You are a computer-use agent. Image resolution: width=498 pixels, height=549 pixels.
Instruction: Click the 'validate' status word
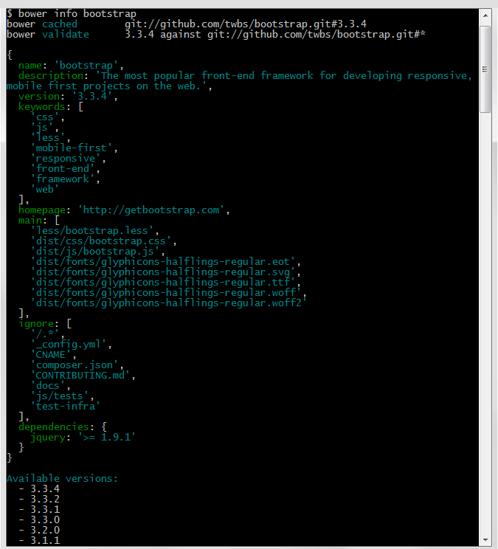66,34
